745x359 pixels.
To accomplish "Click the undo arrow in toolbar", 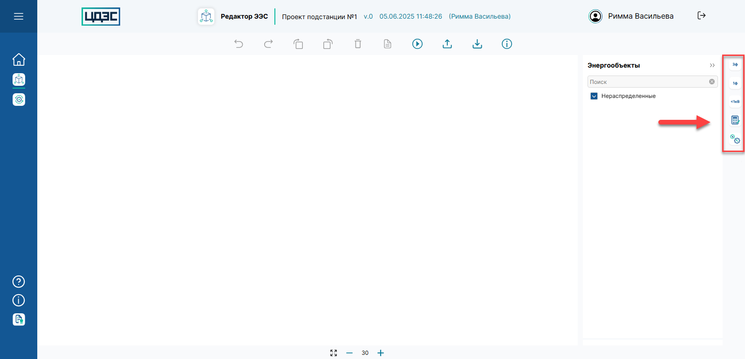I will click(x=239, y=44).
